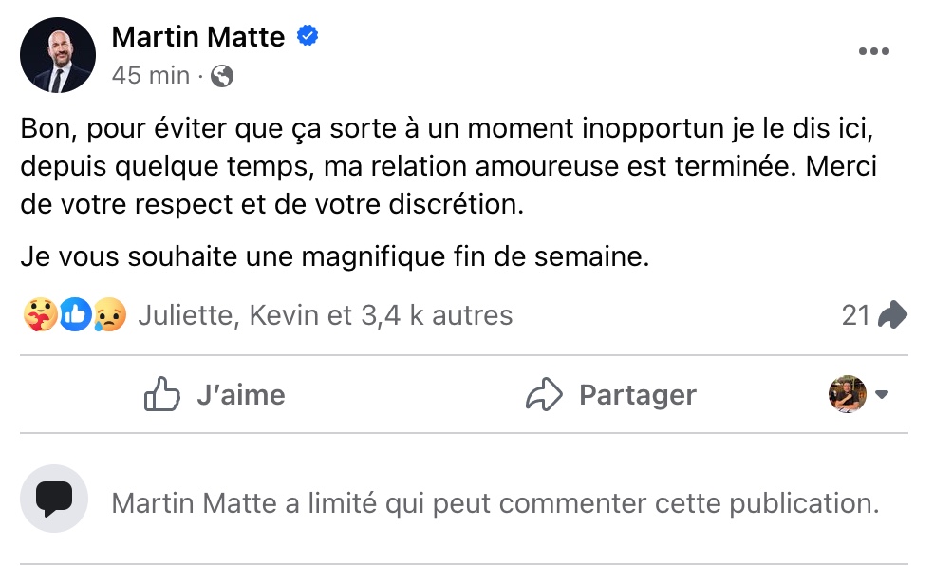Click the sad crying reaction emoji

[x=108, y=314]
